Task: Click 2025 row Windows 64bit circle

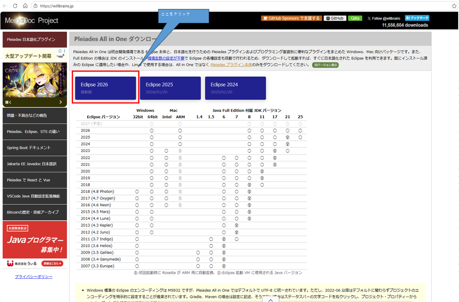Action: click(x=152, y=137)
